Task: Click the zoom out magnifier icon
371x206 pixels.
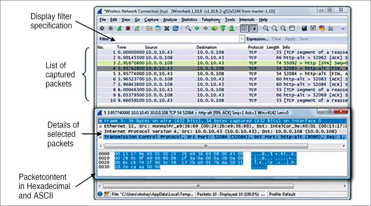Action: pos(274,29)
